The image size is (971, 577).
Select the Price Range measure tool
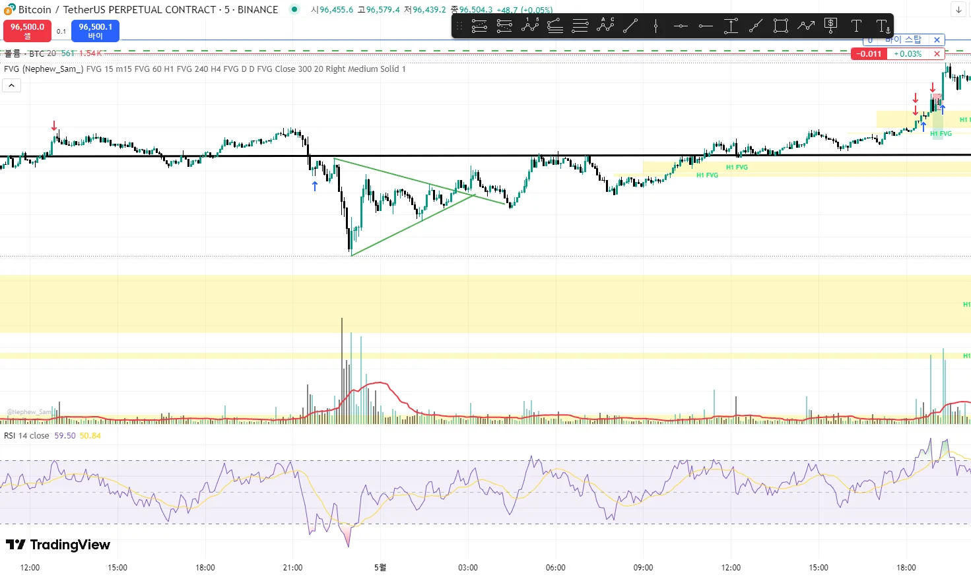[731, 26]
